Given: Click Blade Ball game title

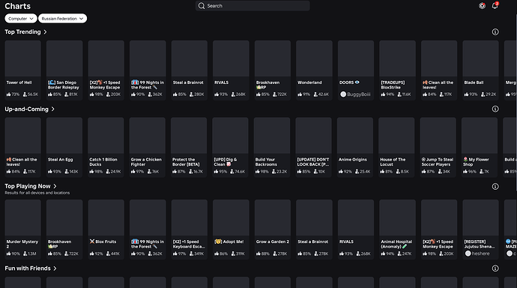Looking at the screenshot, I should tap(474, 82).
